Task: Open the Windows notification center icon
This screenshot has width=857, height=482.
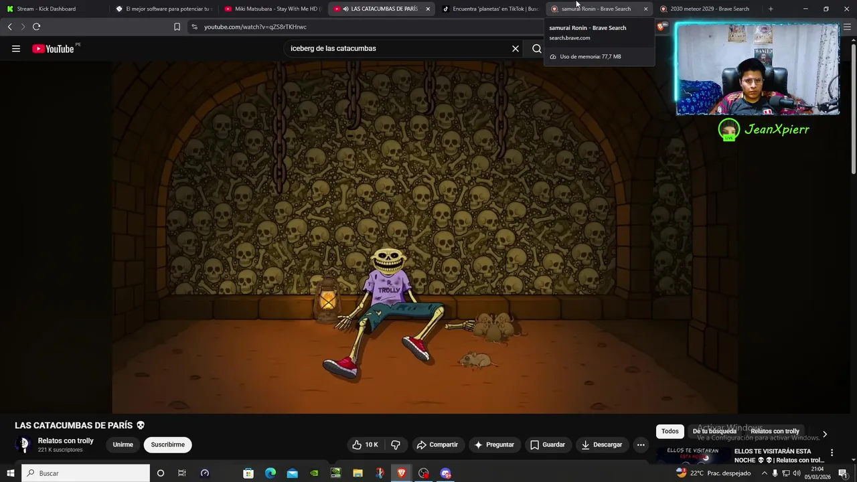Action: click(843, 473)
